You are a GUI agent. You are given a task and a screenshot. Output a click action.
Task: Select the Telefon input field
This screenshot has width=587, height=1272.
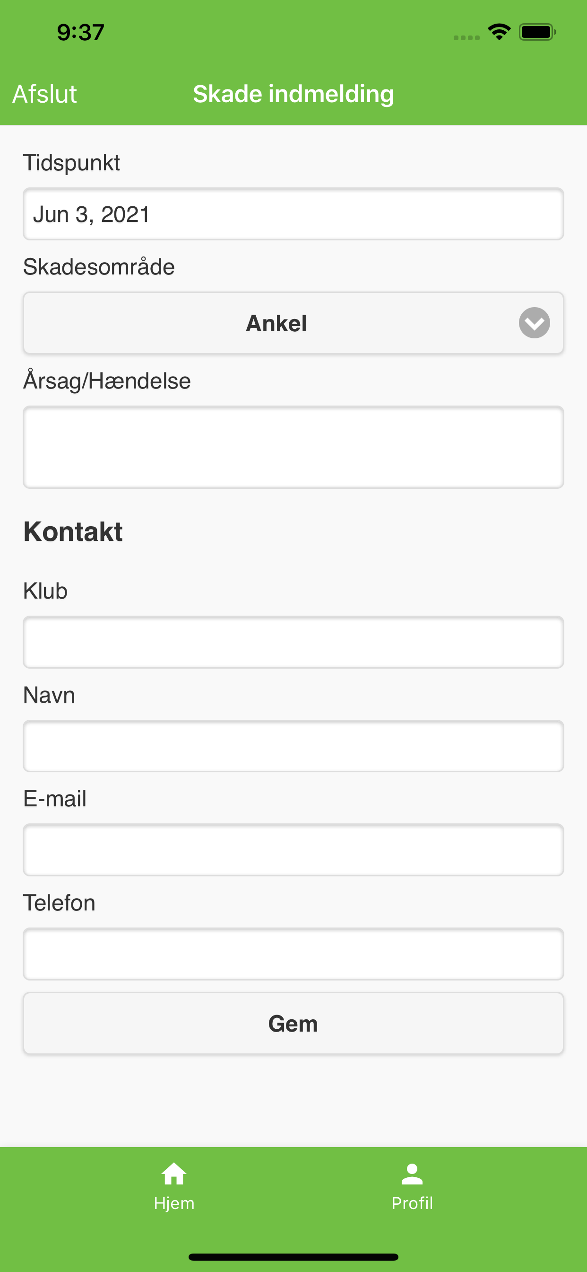[293, 954]
